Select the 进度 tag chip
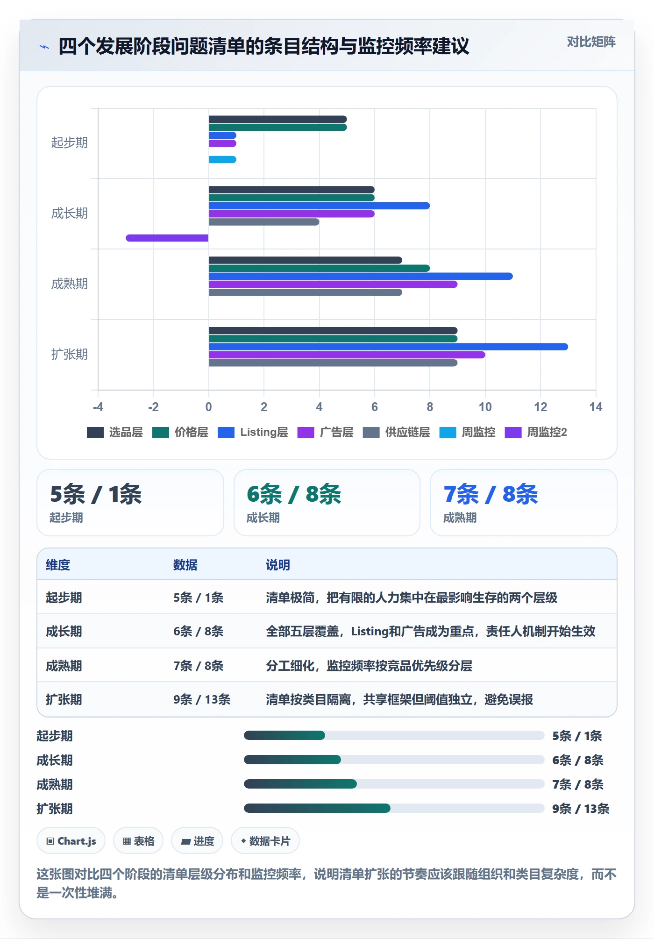Viewport: 654px width, 939px height. [197, 841]
